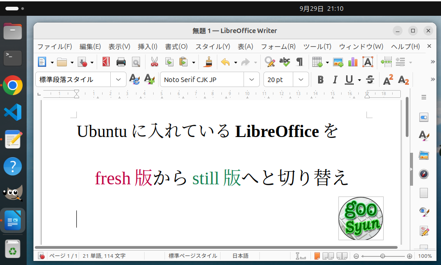Toggle Bold formatting

(x=320, y=80)
